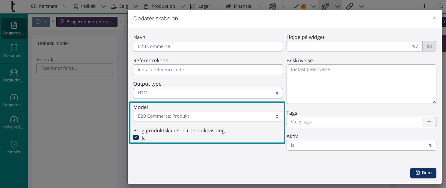Click the Referencekode input field
Screen dimensions: 446x188
coord(208,70)
